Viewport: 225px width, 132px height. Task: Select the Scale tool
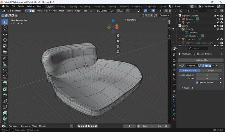pyautogui.click(x=5, y=46)
